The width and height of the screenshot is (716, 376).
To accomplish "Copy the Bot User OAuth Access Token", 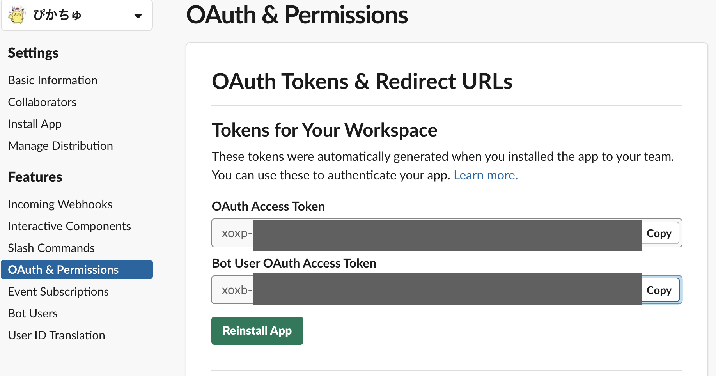I will point(659,290).
